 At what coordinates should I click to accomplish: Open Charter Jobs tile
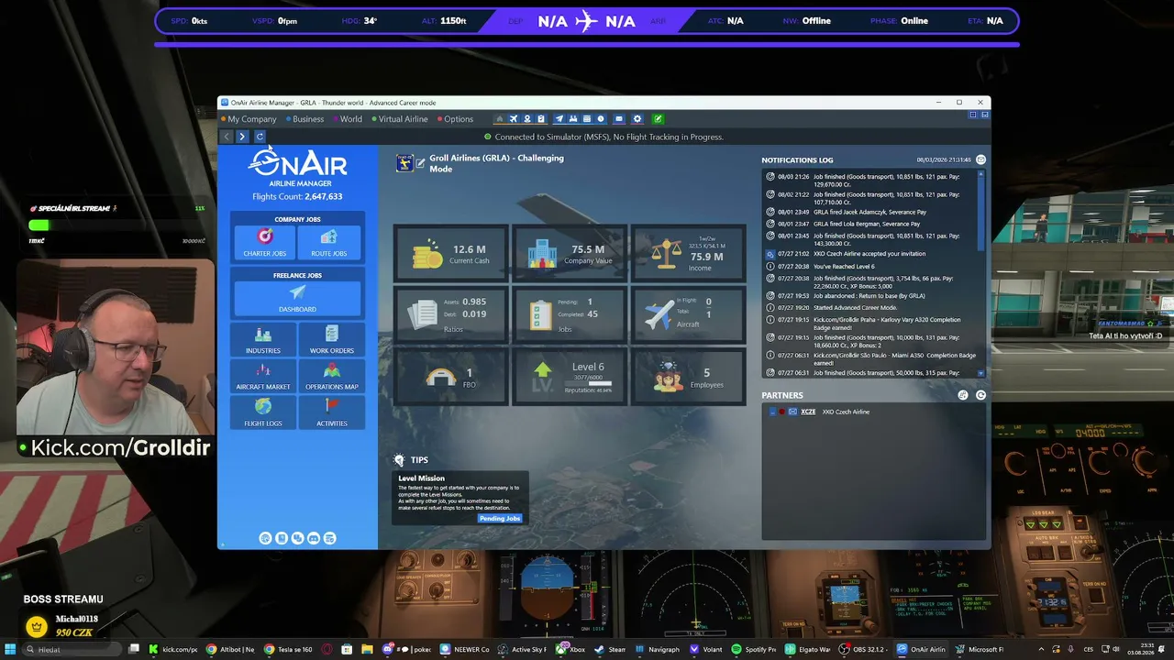tap(264, 243)
